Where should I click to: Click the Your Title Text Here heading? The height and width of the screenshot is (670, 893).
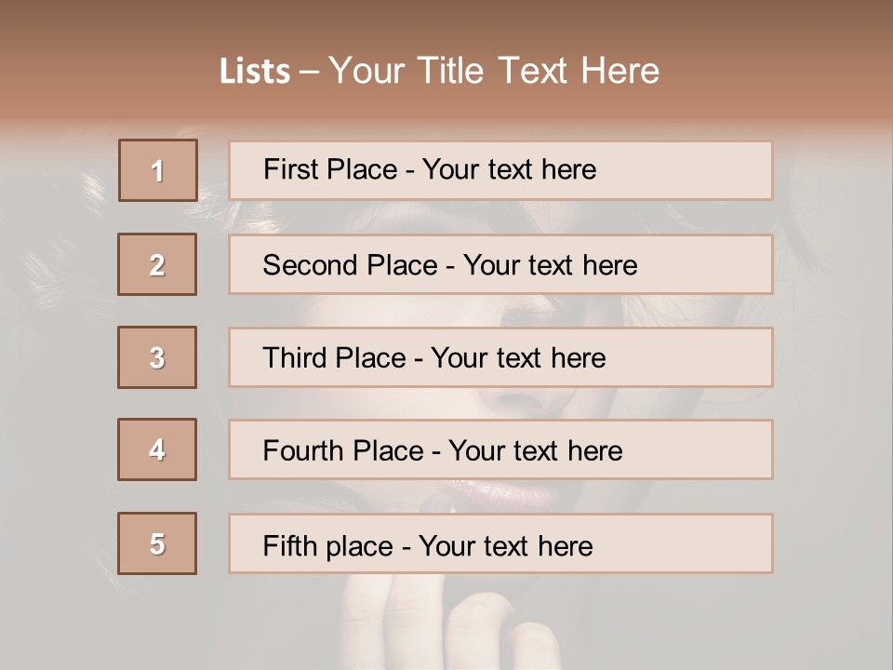494,71
